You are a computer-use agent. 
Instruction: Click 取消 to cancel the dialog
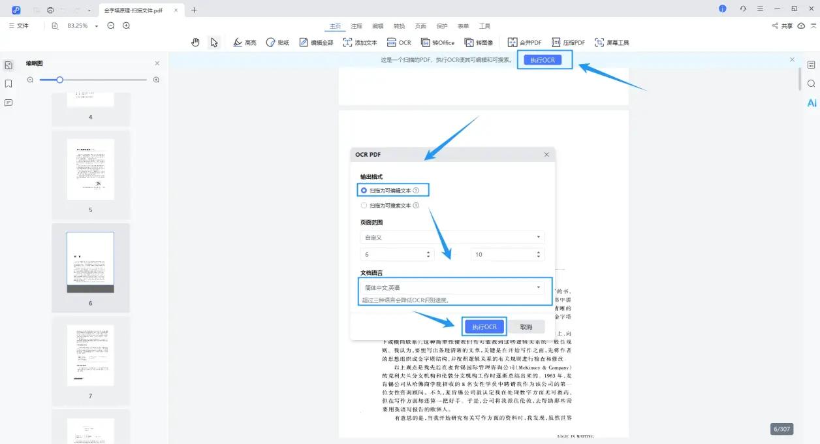(x=526, y=326)
